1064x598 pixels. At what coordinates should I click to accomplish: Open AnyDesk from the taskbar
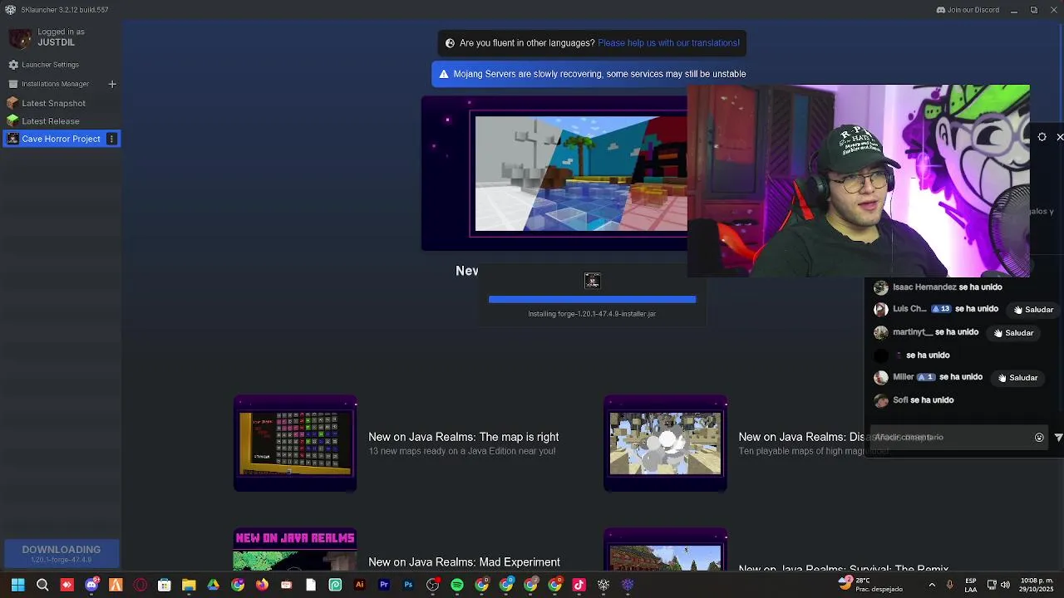pos(66,585)
